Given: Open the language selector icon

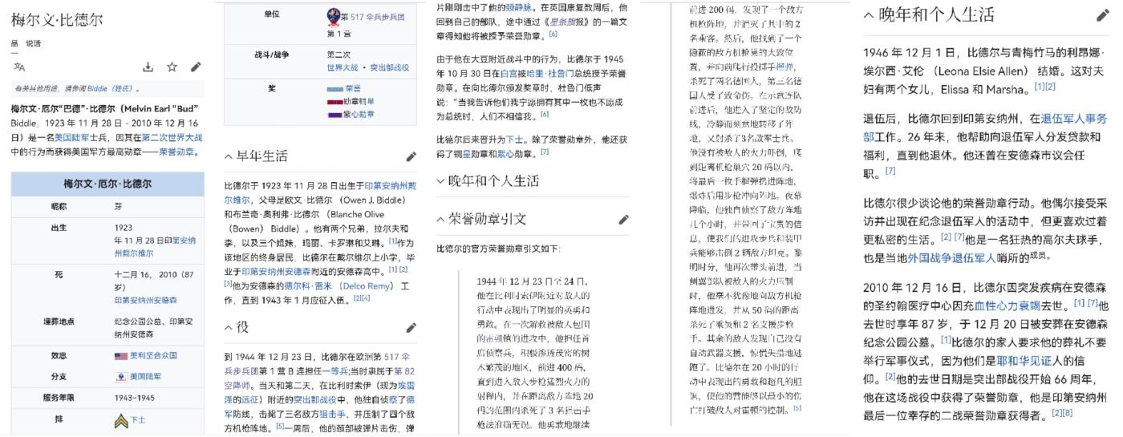Looking at the screenshot, I should (x=18, y=67).
